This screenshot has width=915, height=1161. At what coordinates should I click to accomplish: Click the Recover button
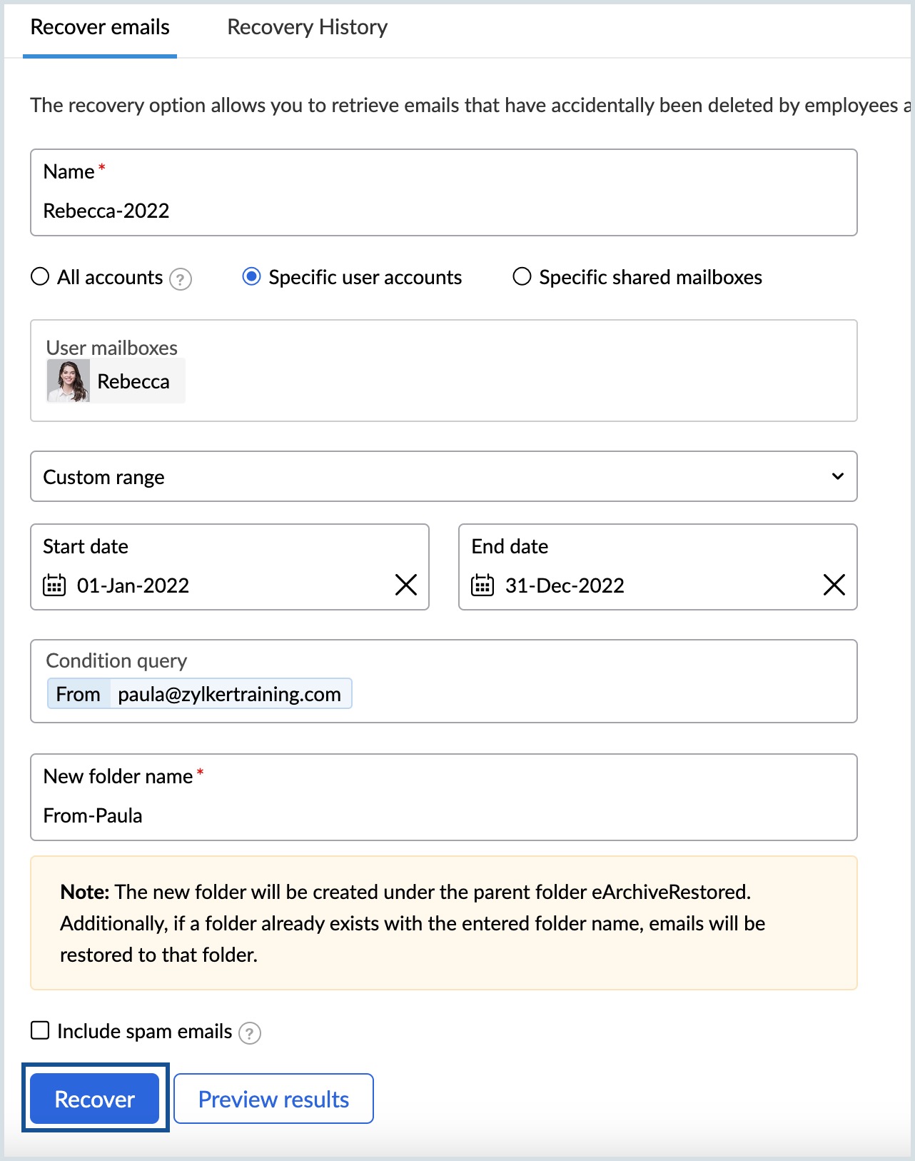tap(95, 1098)
